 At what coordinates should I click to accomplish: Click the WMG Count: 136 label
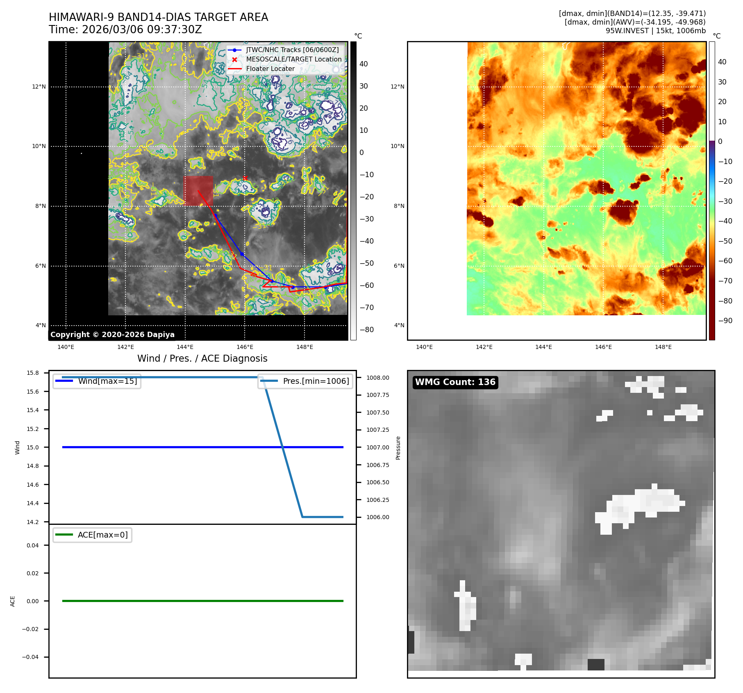455,382
